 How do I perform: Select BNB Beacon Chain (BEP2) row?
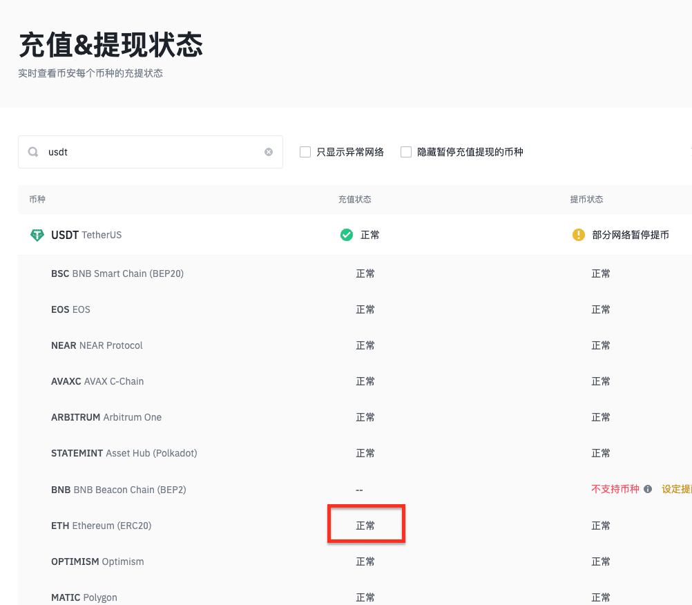pyautogui.click(x=355, y=490)
